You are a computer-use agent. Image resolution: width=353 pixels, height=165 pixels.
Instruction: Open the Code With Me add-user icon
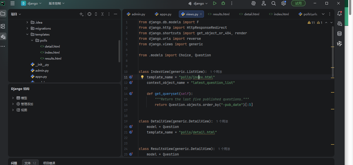[x=264, y=3]
